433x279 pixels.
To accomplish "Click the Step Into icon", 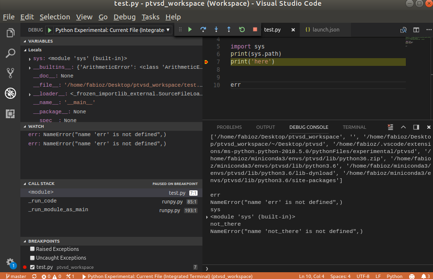I will (x=216, y=29).
